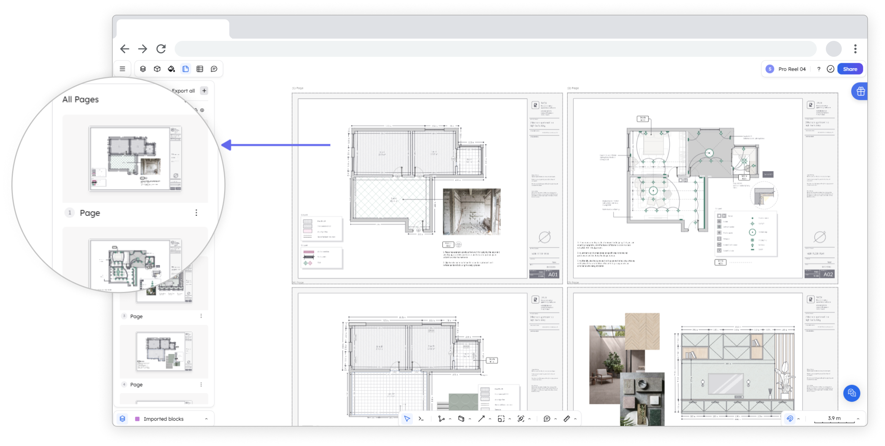Viewport: 885px width, 446px height.
Task: Open page 4 three-dot options menu
Action: pos(201,385)
